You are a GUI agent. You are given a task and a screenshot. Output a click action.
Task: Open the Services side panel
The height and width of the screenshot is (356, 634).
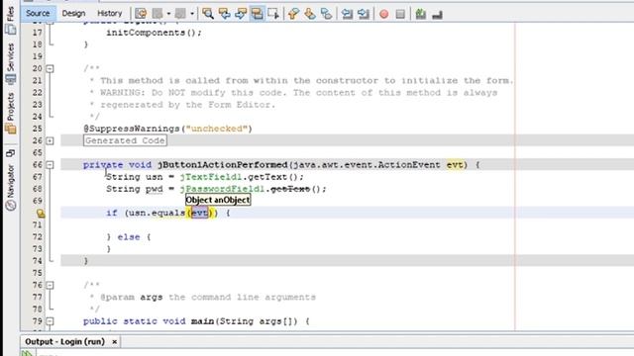(x=11, y=63)
